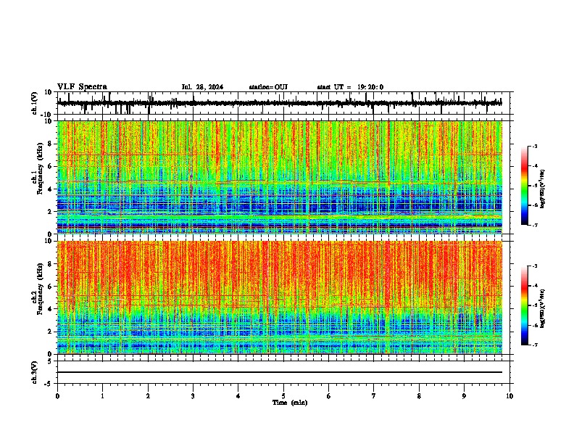The image size is (574, 444).
Task: Click the 'Time (min)' x-axis label
Action: 290,403
